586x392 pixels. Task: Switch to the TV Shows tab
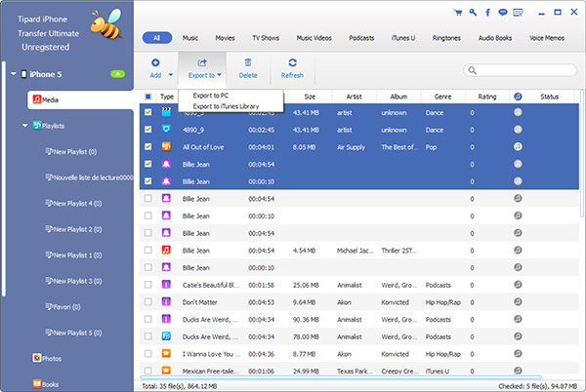point(266,38)
